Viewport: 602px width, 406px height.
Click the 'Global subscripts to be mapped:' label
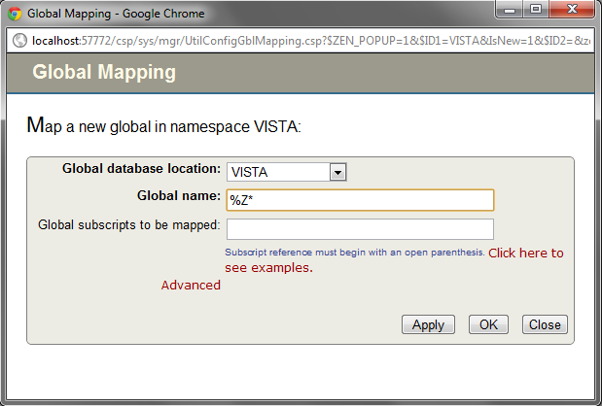(129, 224)
